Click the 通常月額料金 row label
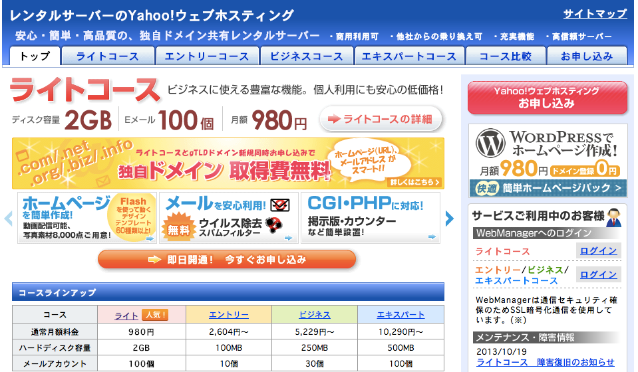Viewport: 638px width, 372px height. 55,331
